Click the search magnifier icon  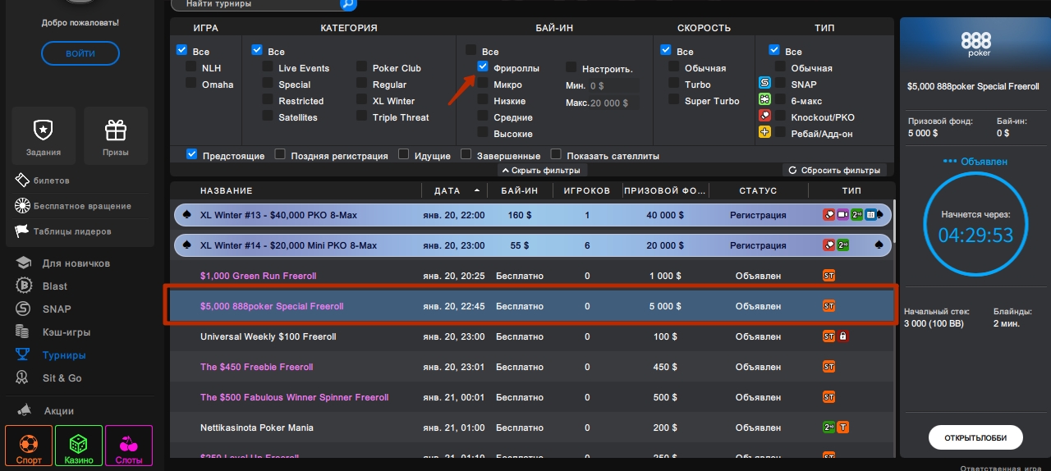click(348, 4)
